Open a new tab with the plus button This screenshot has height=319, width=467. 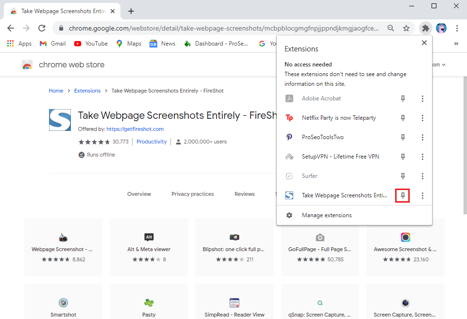point(131,11)
